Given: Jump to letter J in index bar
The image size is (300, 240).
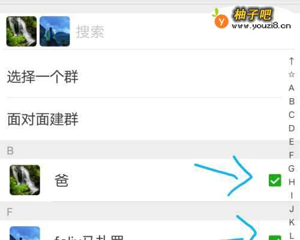Looking at the screenshot, I should point(292,209).
